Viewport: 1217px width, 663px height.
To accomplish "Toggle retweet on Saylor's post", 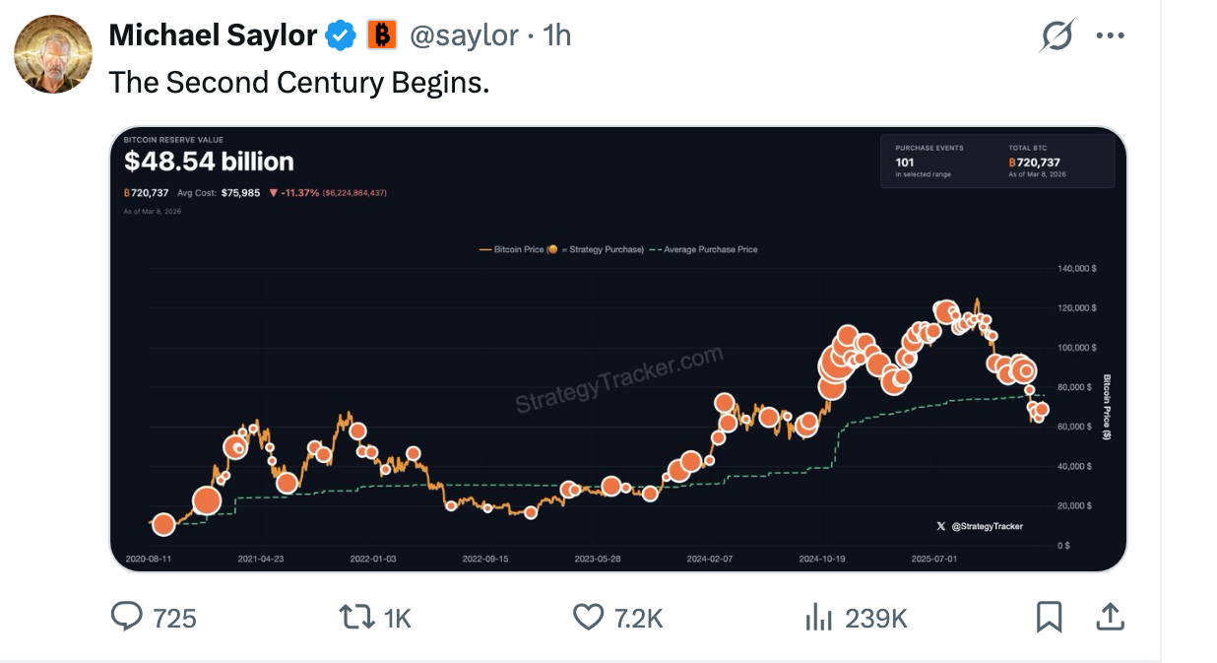I will pos(355,617).
